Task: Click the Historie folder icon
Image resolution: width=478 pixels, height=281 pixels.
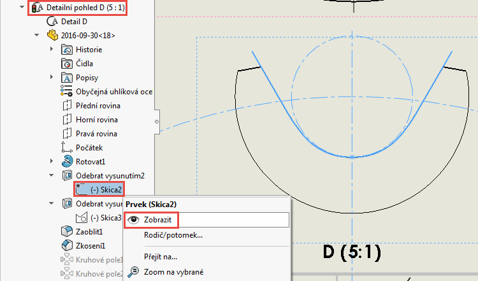Action: 67,49
